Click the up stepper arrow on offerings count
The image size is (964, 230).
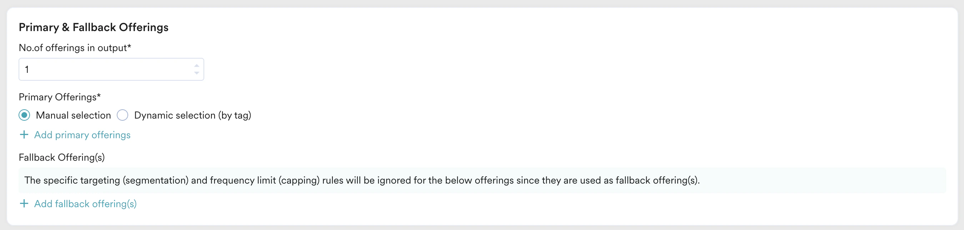[x=196, y=65]
